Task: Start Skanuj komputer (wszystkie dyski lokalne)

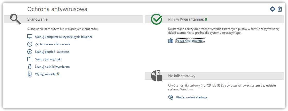Action: click(x=63, y=37)
